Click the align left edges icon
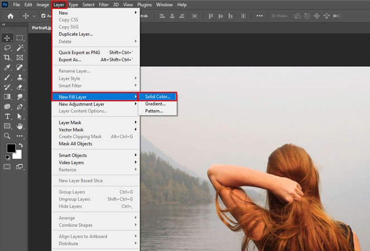Image resolution: width=370 pixels, height=251 pixels. [162, 16]
